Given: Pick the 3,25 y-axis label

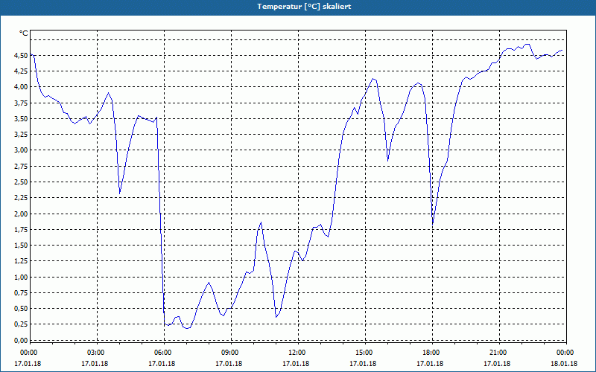Looking at the screenshot, I should click(22, 135).
